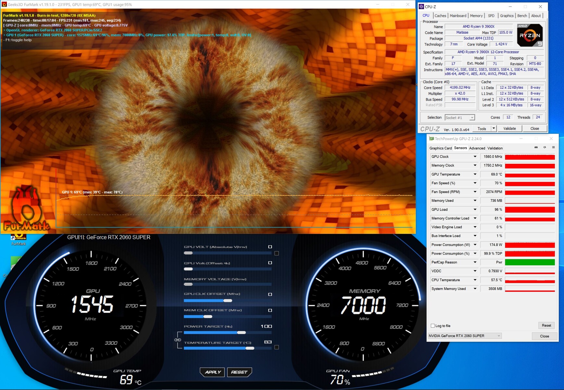Click the Power Consumption 174.8 W value
The image size is (564, 390).
click(492, 245)
